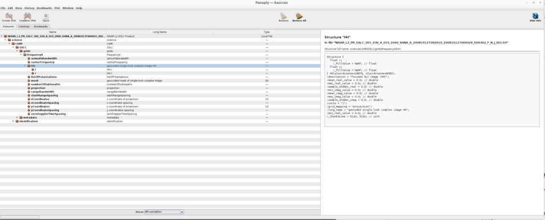Select the yCoordinates variable icon

click(x=29, y=107)
